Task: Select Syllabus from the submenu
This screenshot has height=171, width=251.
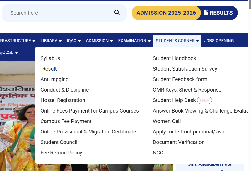Action: click(x=50, y=58)
